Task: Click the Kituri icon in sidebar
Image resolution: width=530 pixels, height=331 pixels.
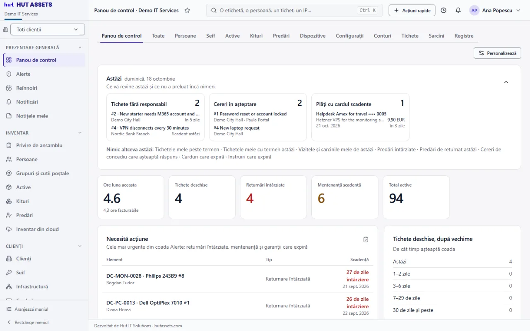Action: [x=9, y=201]
